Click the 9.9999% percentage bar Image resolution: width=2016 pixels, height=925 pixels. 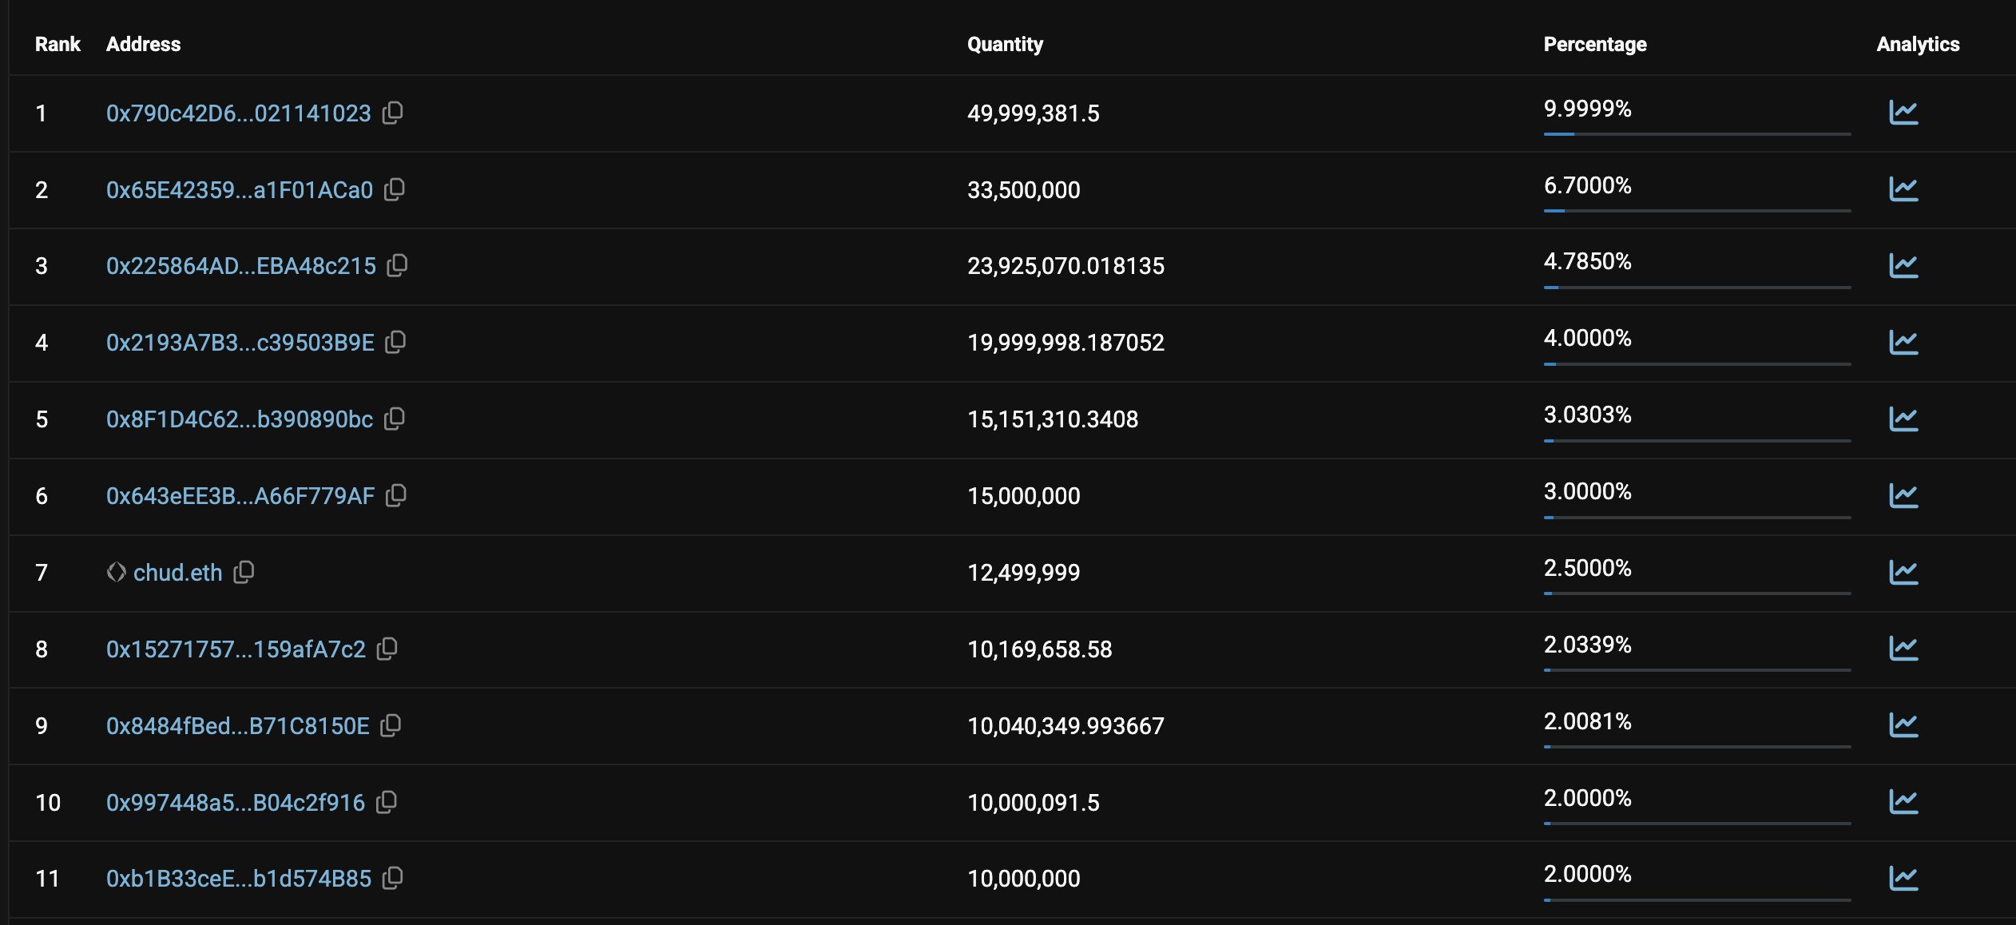1697,134
